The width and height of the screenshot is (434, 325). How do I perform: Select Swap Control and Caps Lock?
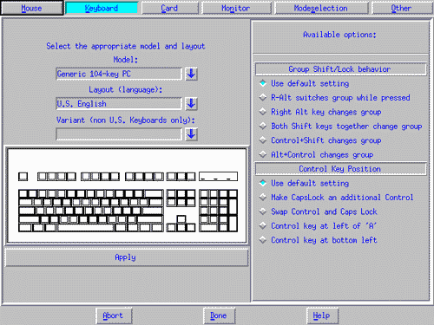tap(319, 211)
